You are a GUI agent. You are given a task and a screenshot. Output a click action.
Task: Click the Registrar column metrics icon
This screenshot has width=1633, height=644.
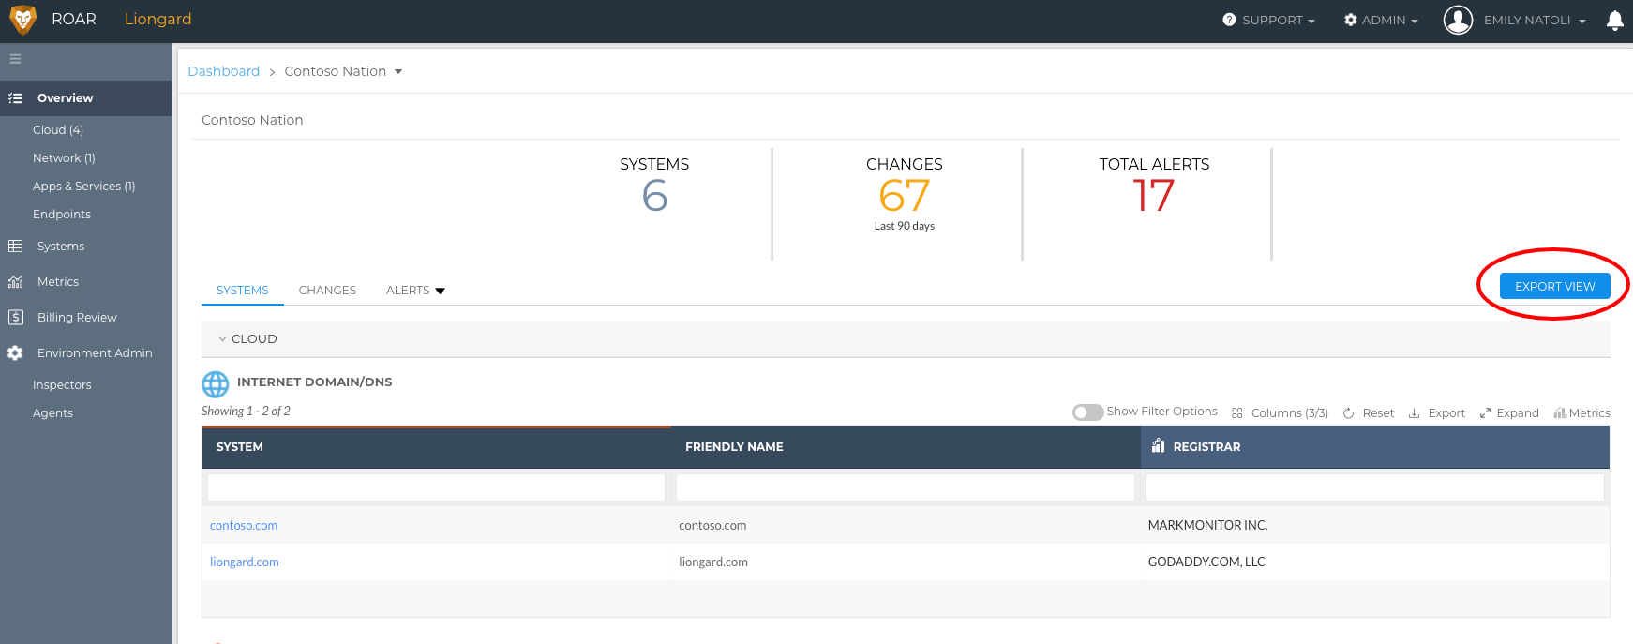tap(1159, 446)
